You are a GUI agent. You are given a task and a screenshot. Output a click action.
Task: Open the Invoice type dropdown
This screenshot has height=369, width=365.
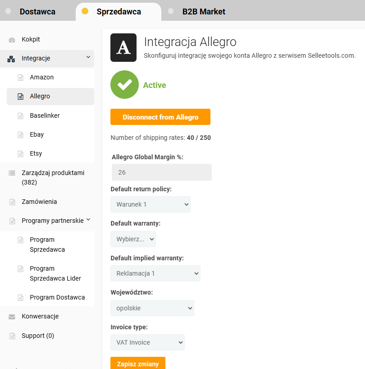(147, 342)
